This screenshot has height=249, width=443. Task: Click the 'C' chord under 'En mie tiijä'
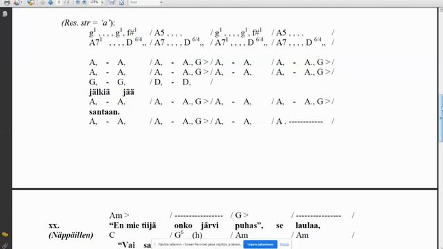click(x=112, y=235)
